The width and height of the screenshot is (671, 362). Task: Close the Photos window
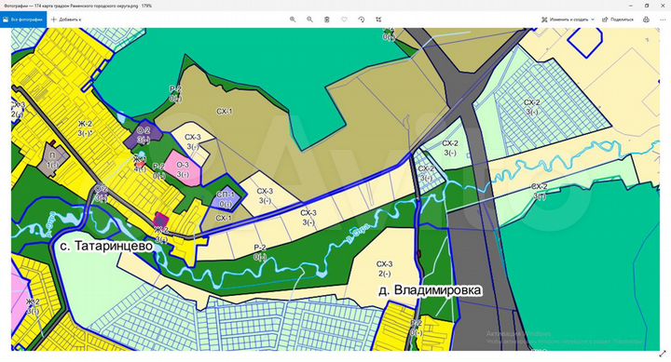pos(663,6)
